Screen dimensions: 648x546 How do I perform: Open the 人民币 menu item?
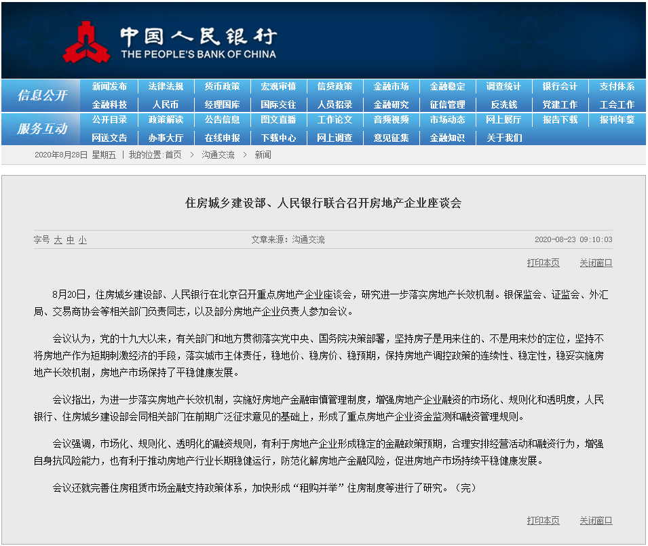click(166, 104)
